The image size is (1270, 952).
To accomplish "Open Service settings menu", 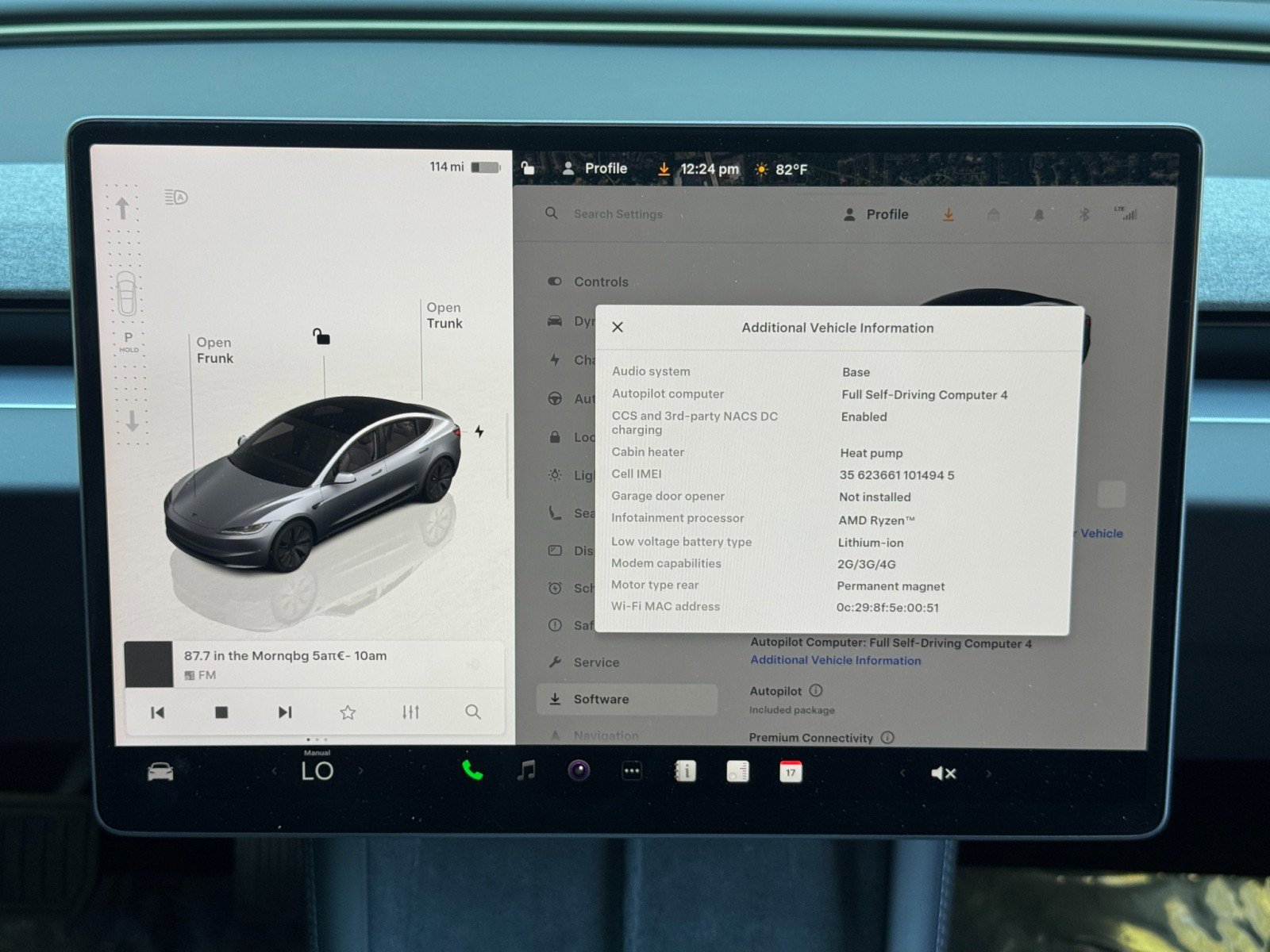I will 584,662.
